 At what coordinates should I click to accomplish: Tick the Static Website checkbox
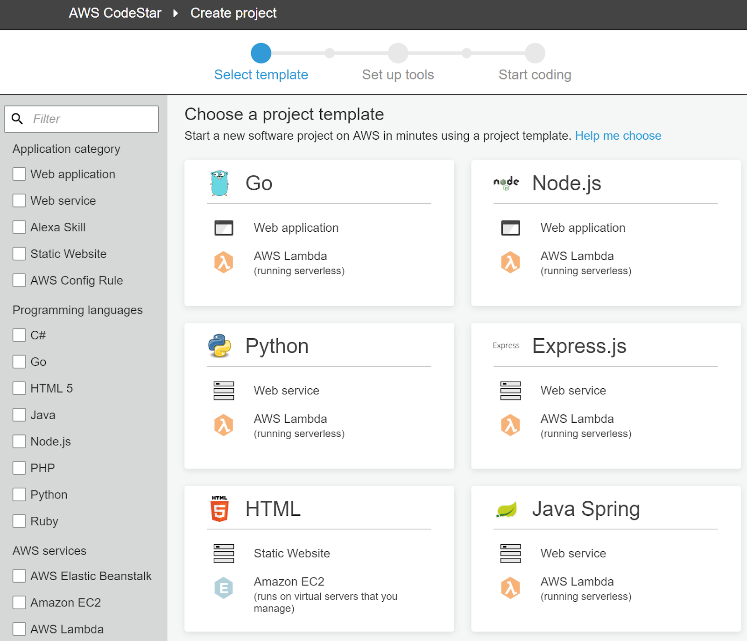(19, 254)
